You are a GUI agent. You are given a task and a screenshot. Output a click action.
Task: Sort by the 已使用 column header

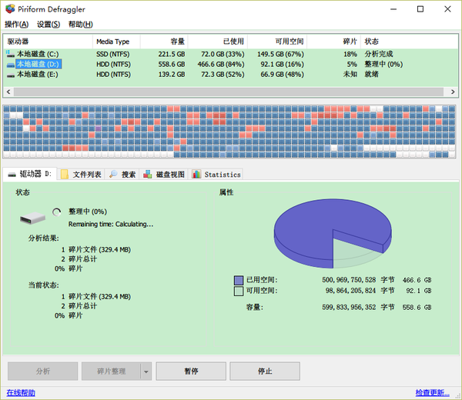point(218,42)
